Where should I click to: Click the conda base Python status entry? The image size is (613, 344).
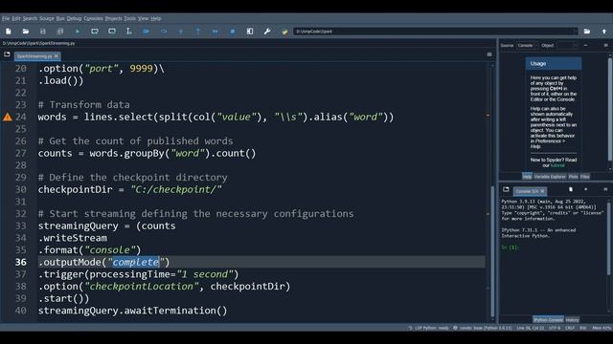[x=483, y=328]
